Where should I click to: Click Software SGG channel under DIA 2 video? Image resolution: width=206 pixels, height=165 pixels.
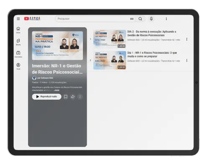tap(133, 40)
